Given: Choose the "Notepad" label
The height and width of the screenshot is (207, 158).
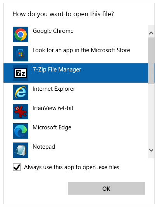Looking at the screenshot, I should click(44, 147).
